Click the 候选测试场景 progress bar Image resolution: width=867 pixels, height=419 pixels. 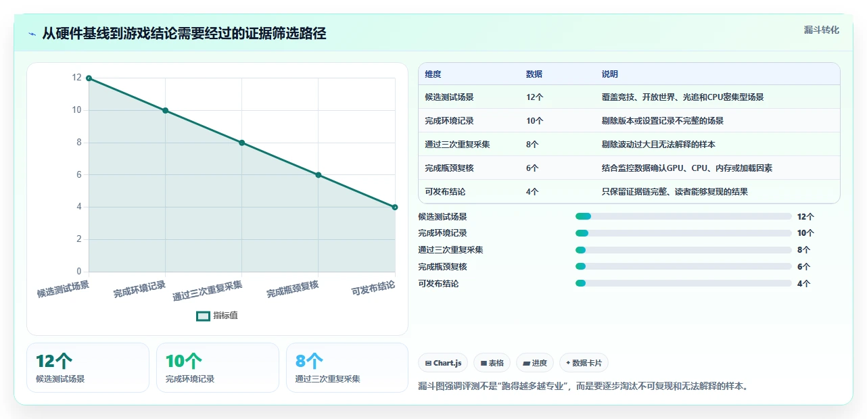(683, 216)
